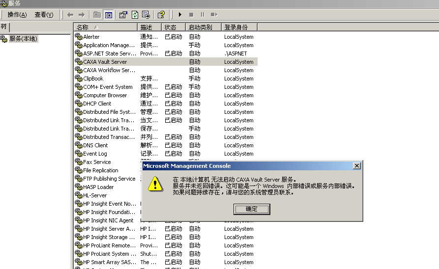Click the Stop service icon
Viewport: 439px width, 269px height.
point(191,15)
